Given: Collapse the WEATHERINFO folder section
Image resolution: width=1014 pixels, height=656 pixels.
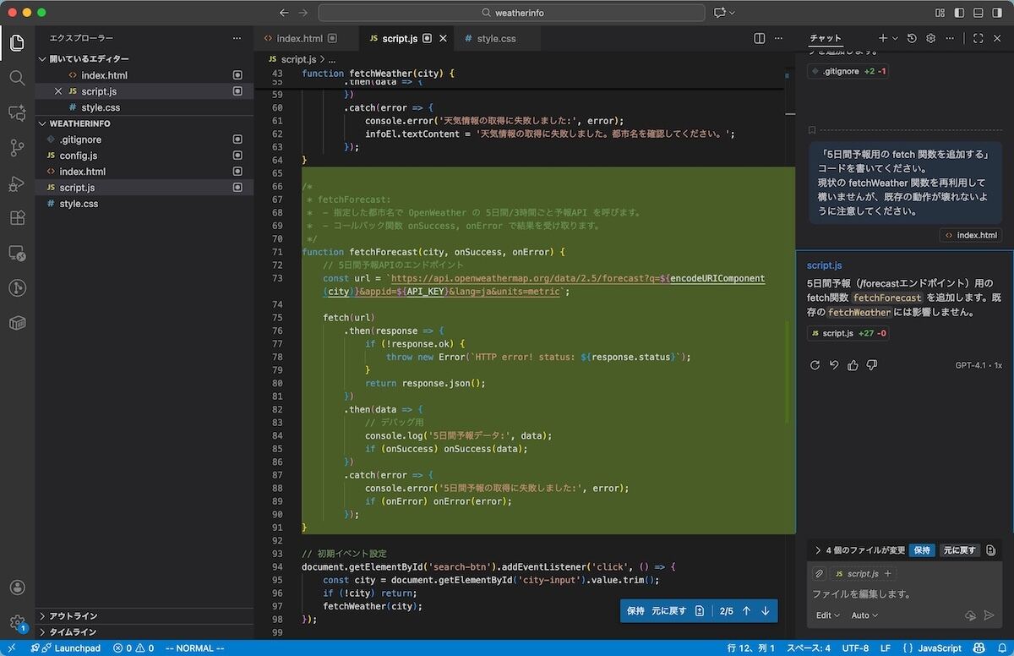Looking at the screenshot, I should pyautogui.click(x=43, y=123).
